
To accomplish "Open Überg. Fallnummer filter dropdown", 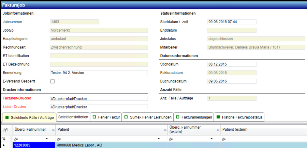I will click(46, 139).
